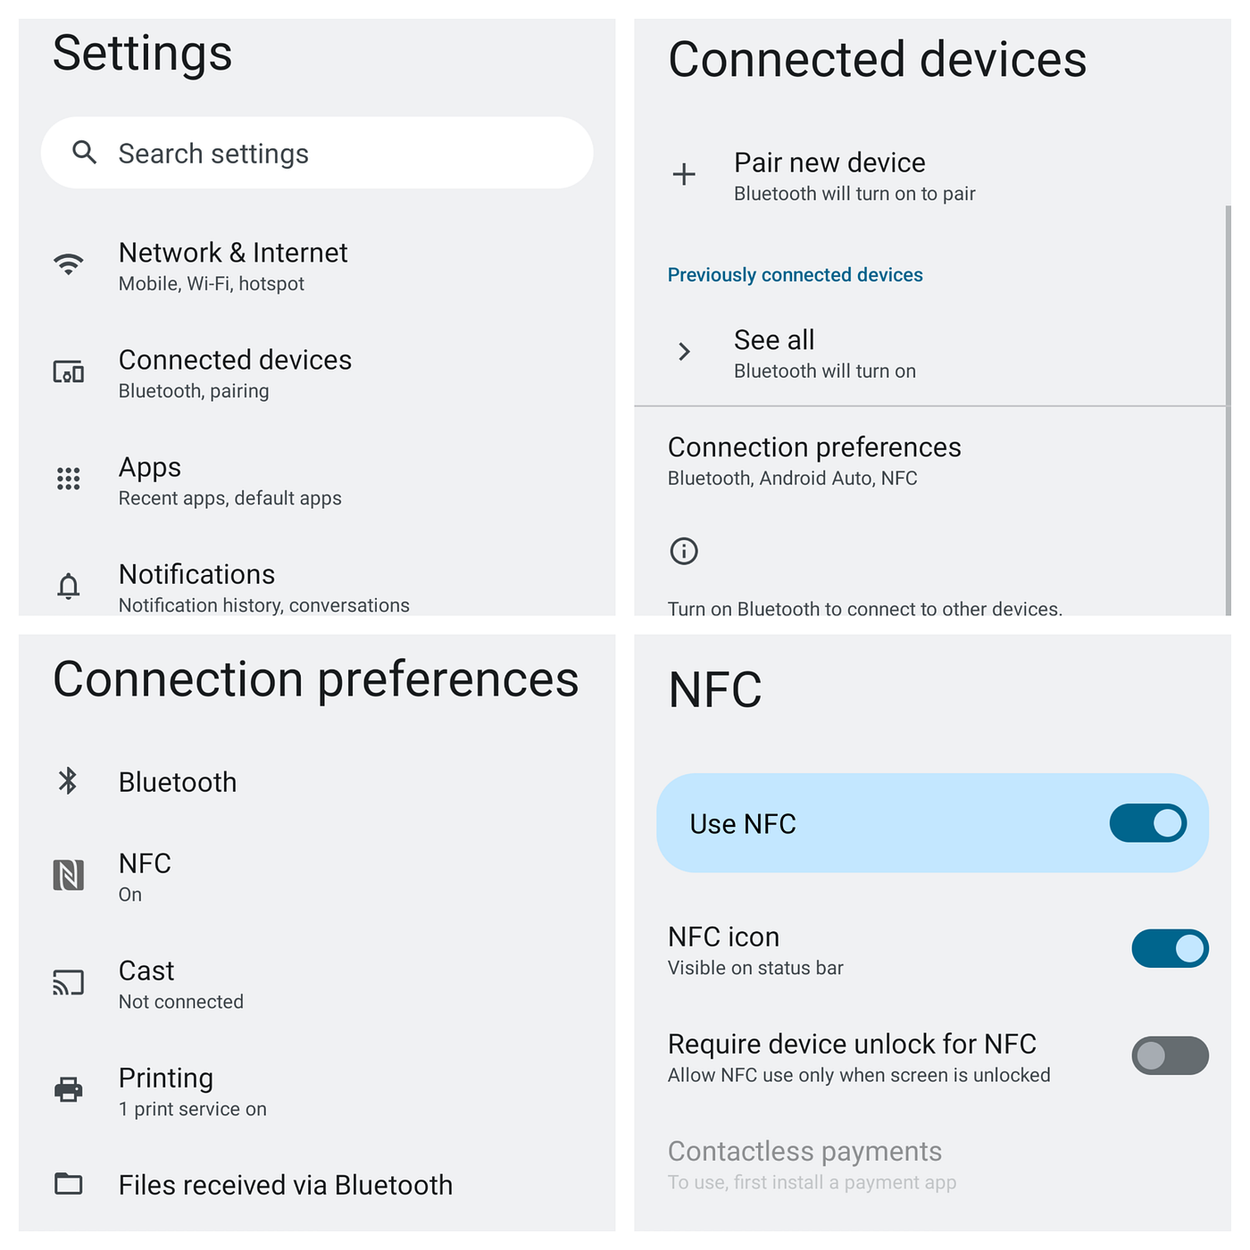Click the Bluetooth symbol icon
The width and height of the screenshot is (1250, 1250).
pos(68,781)
